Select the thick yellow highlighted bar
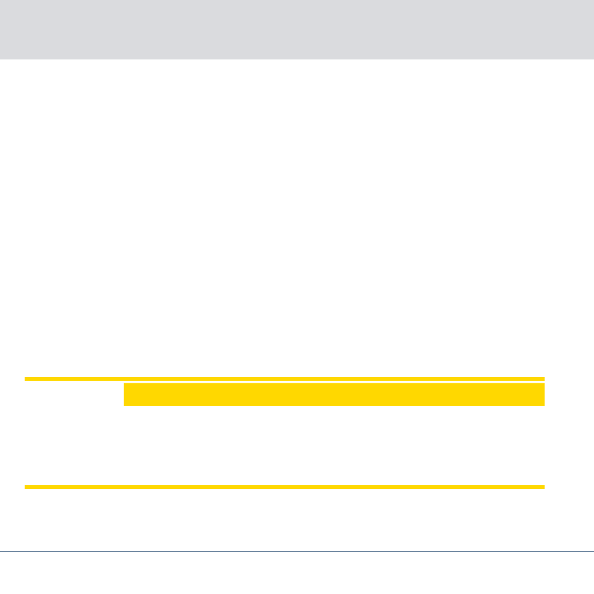This screenshot has height=594, width=594. pos(334,395)
